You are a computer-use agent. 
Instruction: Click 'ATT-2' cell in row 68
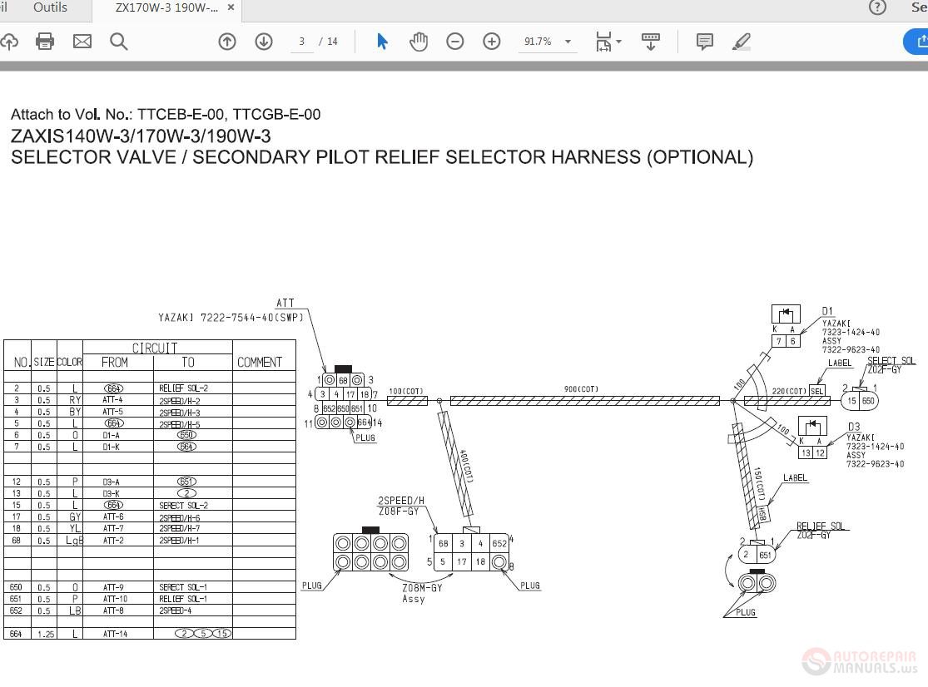(x=113, y=541)
